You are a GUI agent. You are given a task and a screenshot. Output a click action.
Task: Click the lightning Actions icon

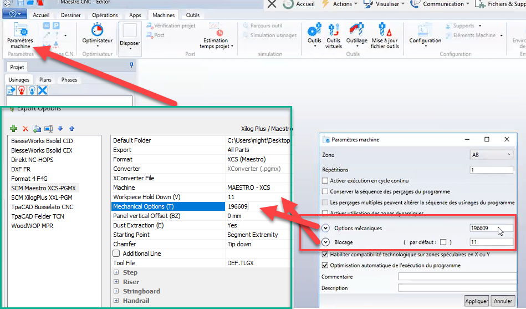pos(325,4)
